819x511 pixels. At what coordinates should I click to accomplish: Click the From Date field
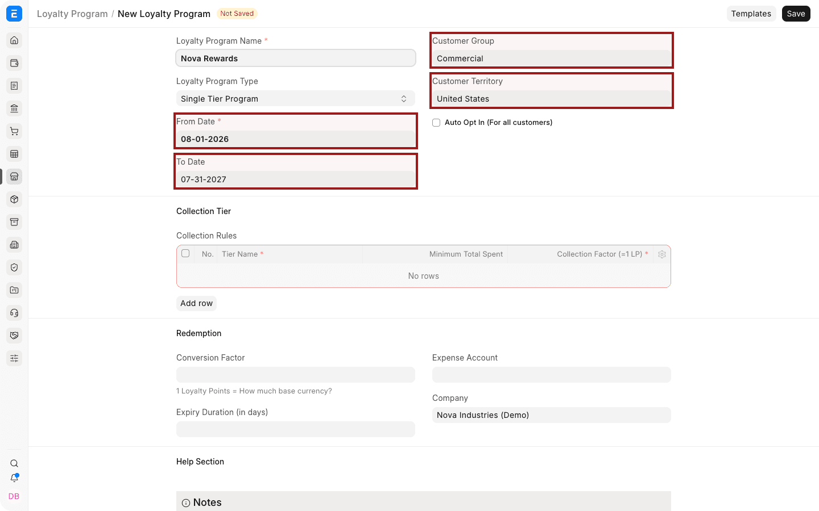click(296, 139)
